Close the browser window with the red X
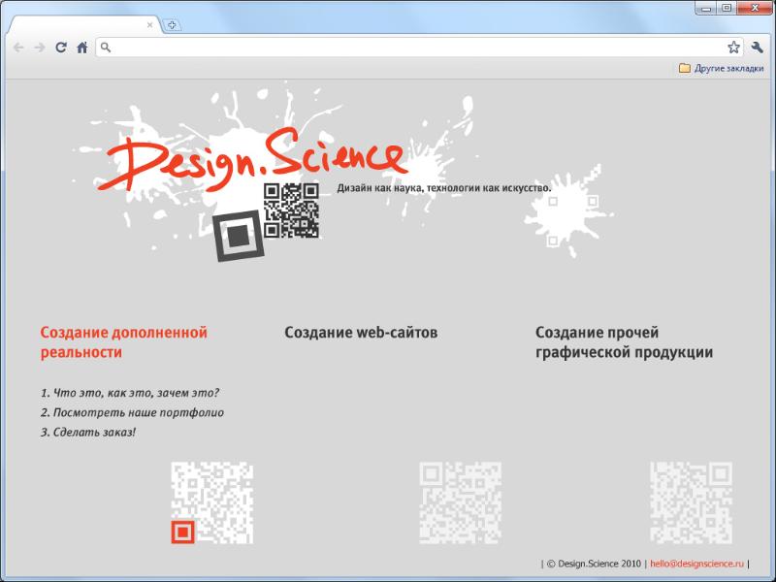This screenshot has height=582, width=776. tap(755, 9)
